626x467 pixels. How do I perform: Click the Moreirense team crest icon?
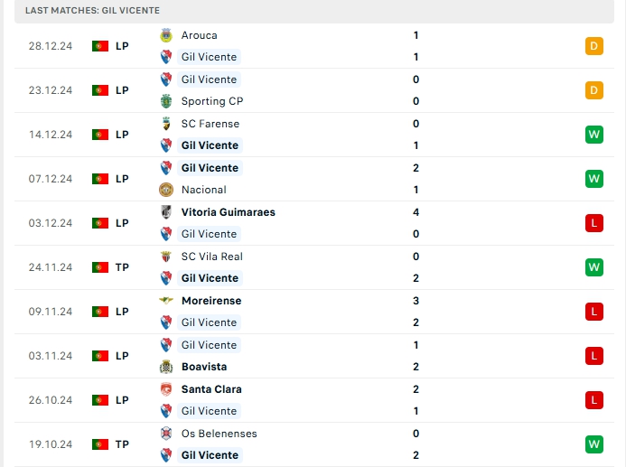pos(166,301)
